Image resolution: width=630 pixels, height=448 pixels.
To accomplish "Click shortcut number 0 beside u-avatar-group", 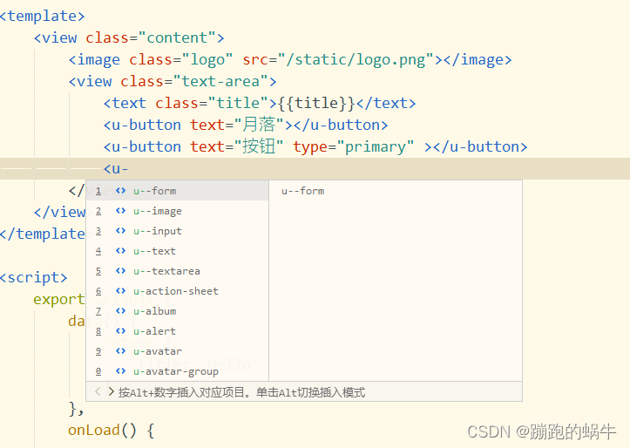I will pyautogui.click(x=98, y=371).
